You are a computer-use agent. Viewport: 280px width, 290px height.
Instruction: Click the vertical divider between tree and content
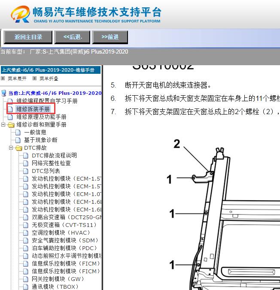(102, 178)
